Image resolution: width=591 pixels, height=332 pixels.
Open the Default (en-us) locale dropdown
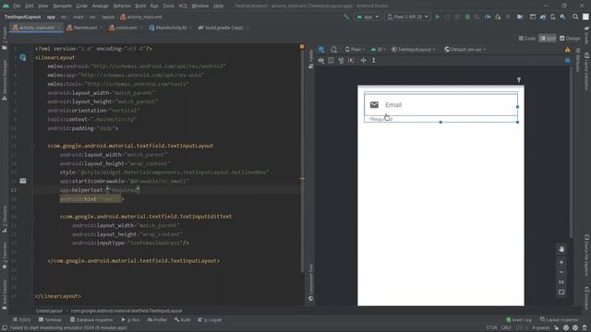coord(465,49)
